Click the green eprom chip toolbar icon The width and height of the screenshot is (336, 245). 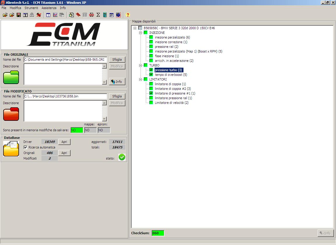coord(105,15)
